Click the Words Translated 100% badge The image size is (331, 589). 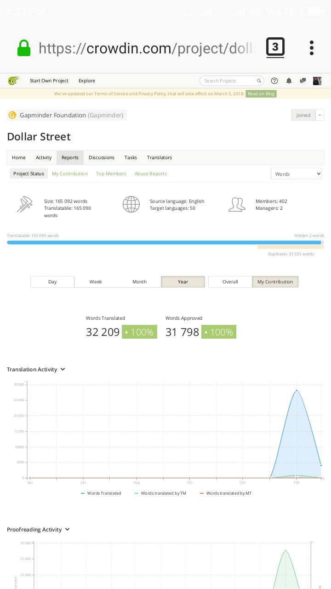click(139, 332)
